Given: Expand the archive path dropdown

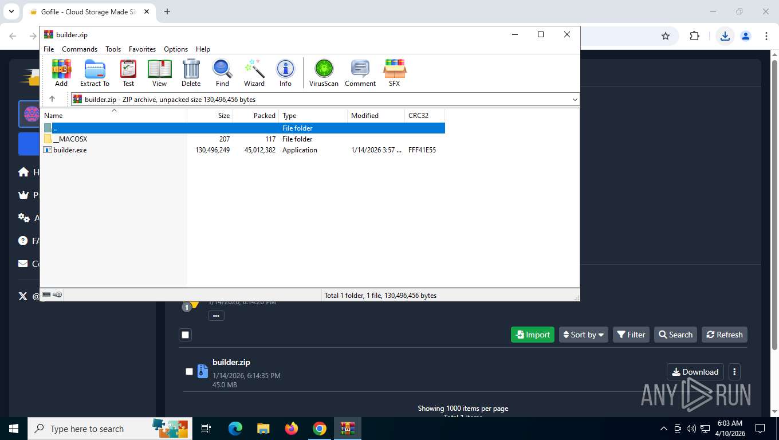Looking at the screenshot, I should [575, 100].
